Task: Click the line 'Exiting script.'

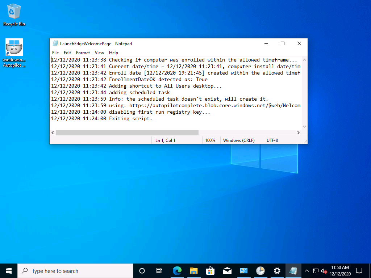Action: (x=101, y=118)
